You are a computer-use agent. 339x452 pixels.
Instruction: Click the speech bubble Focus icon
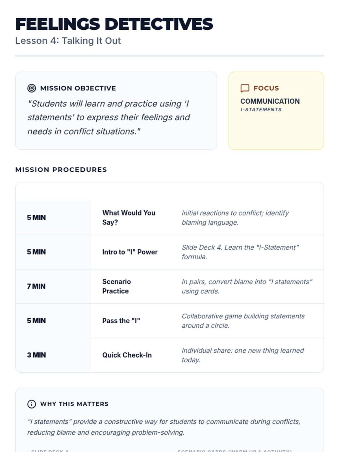pos(245,88)
